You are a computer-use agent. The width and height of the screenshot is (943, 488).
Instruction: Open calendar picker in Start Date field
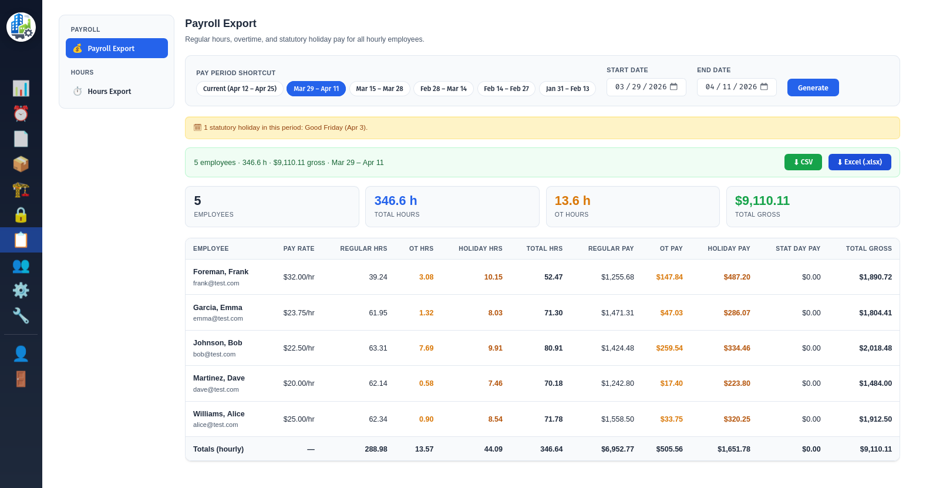[x=673, y=87]
